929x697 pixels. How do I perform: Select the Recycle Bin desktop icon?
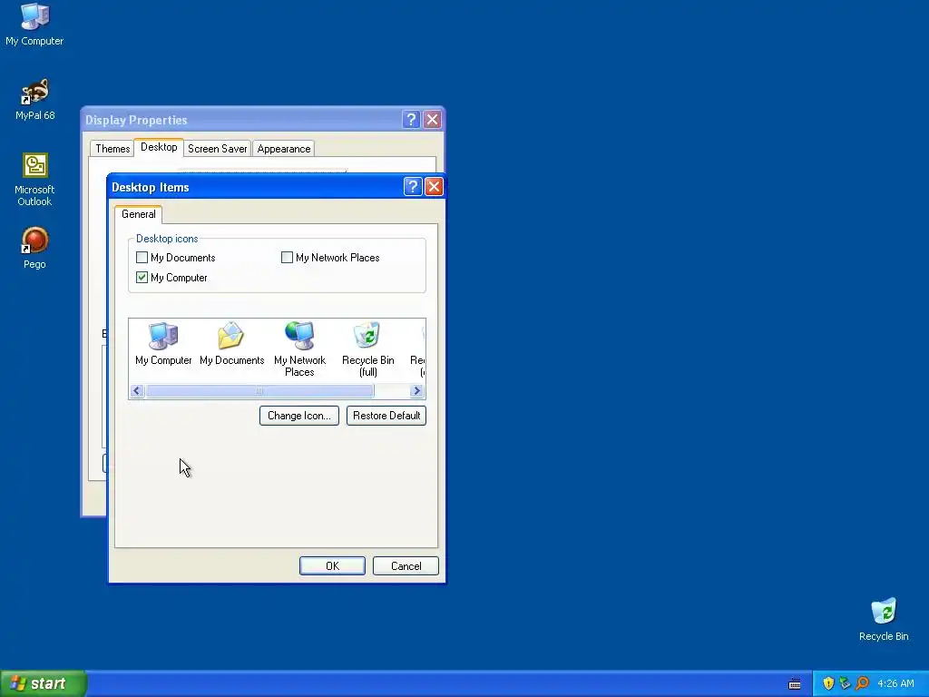point(884,620)
